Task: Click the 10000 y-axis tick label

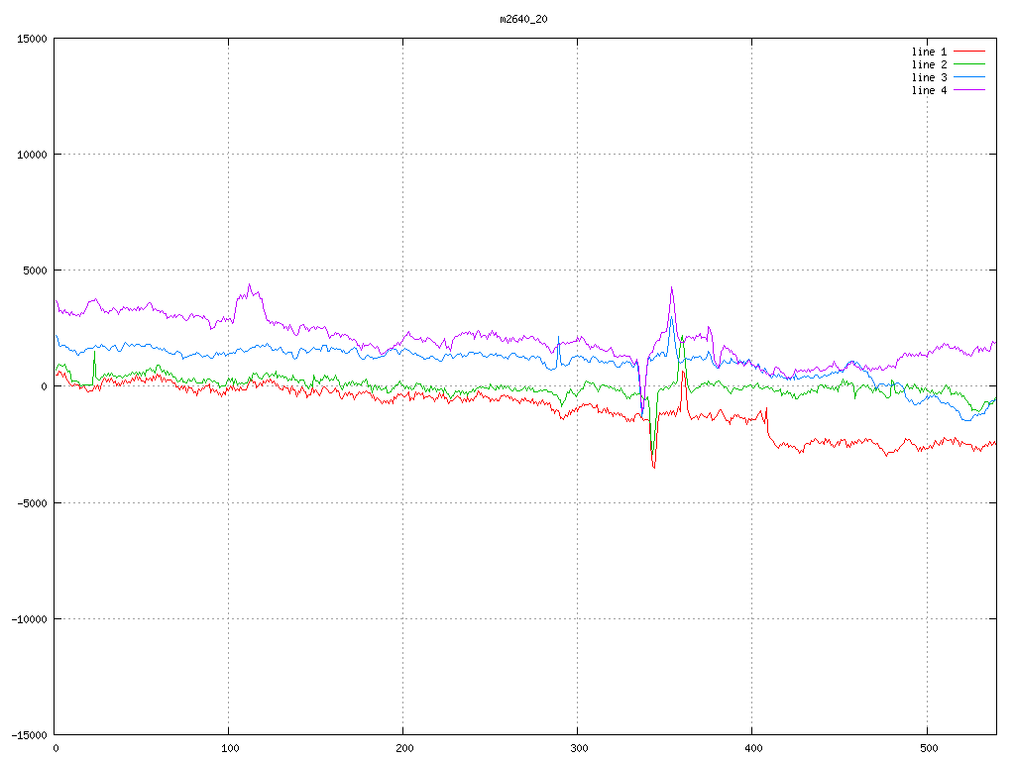Action: pos(32,155)
